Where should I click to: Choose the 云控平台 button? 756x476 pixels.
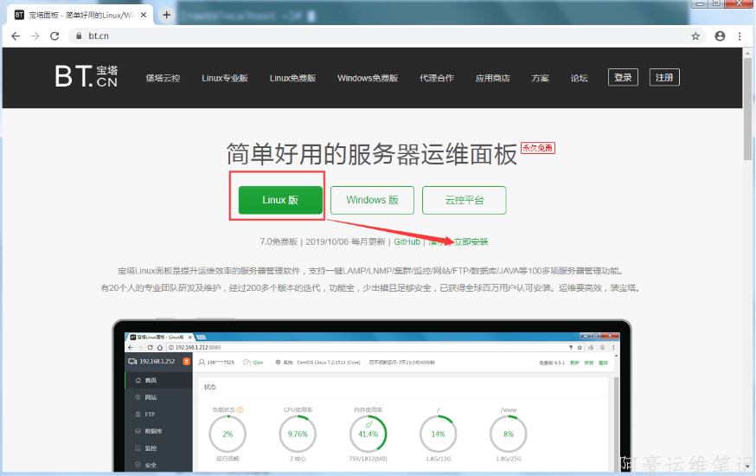[x=464, y=200]
